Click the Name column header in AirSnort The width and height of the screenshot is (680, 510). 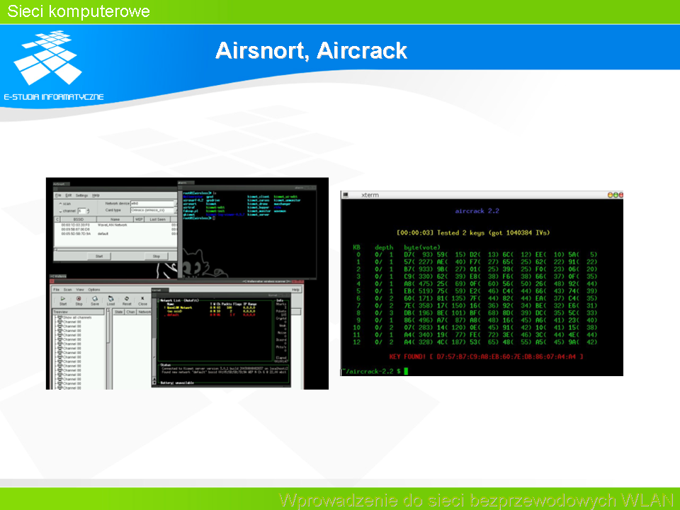click(115, 220)
